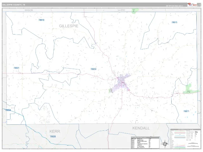Select the ZIP code label 78618

[42, 20]
